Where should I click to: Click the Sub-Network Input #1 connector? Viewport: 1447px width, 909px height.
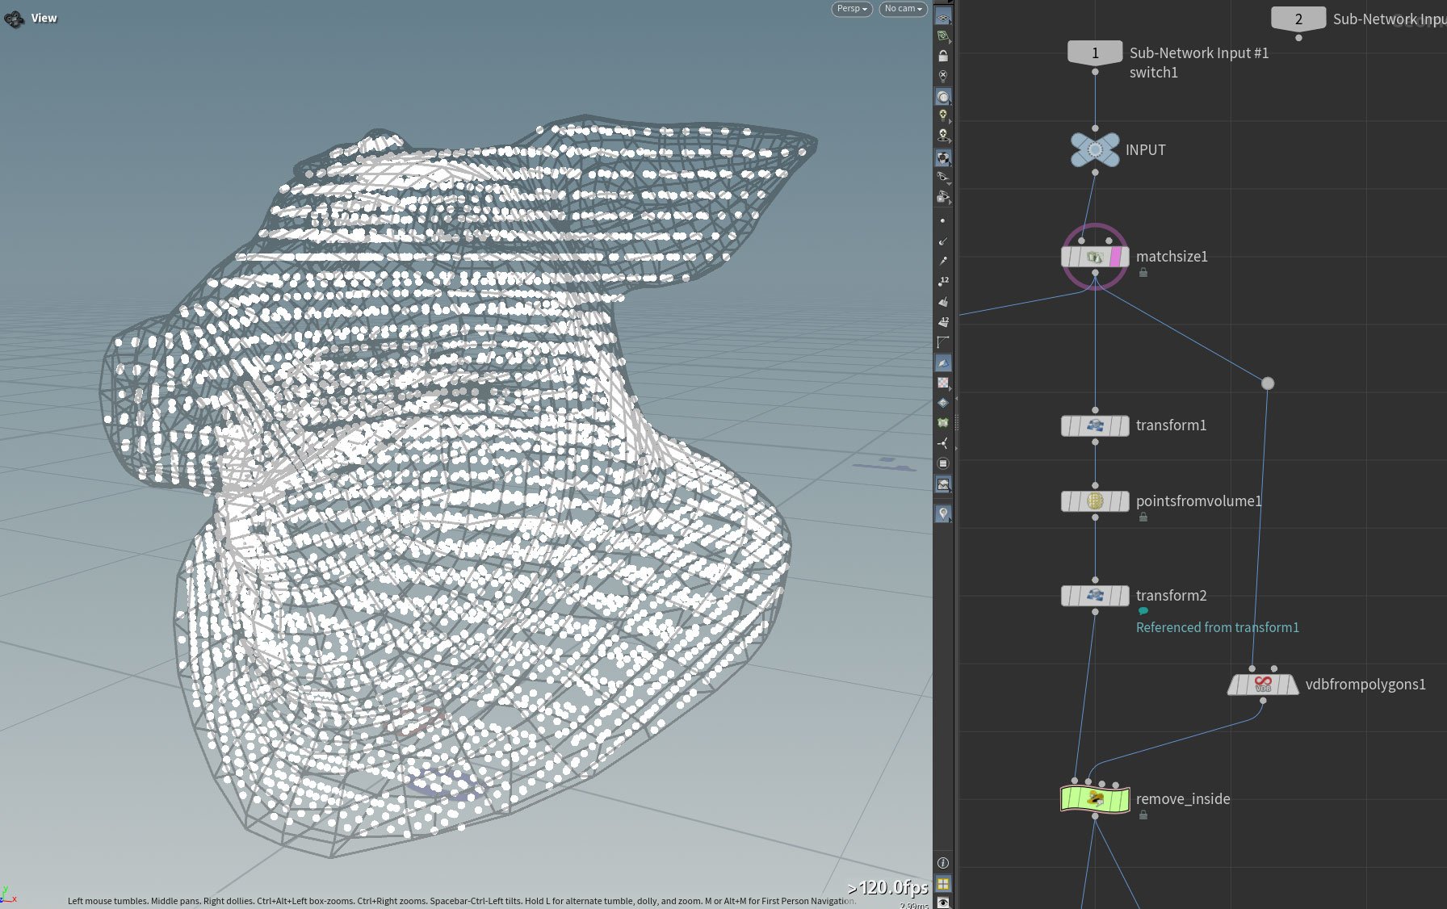coord(1095,53)
